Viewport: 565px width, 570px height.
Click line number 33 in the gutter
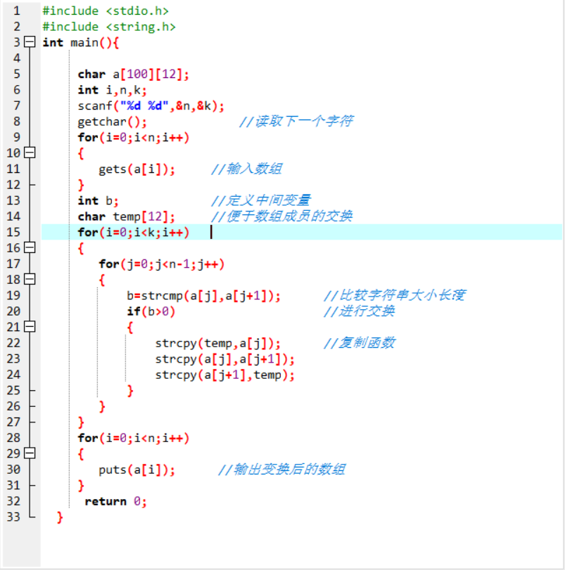click(x=13, y=517)
